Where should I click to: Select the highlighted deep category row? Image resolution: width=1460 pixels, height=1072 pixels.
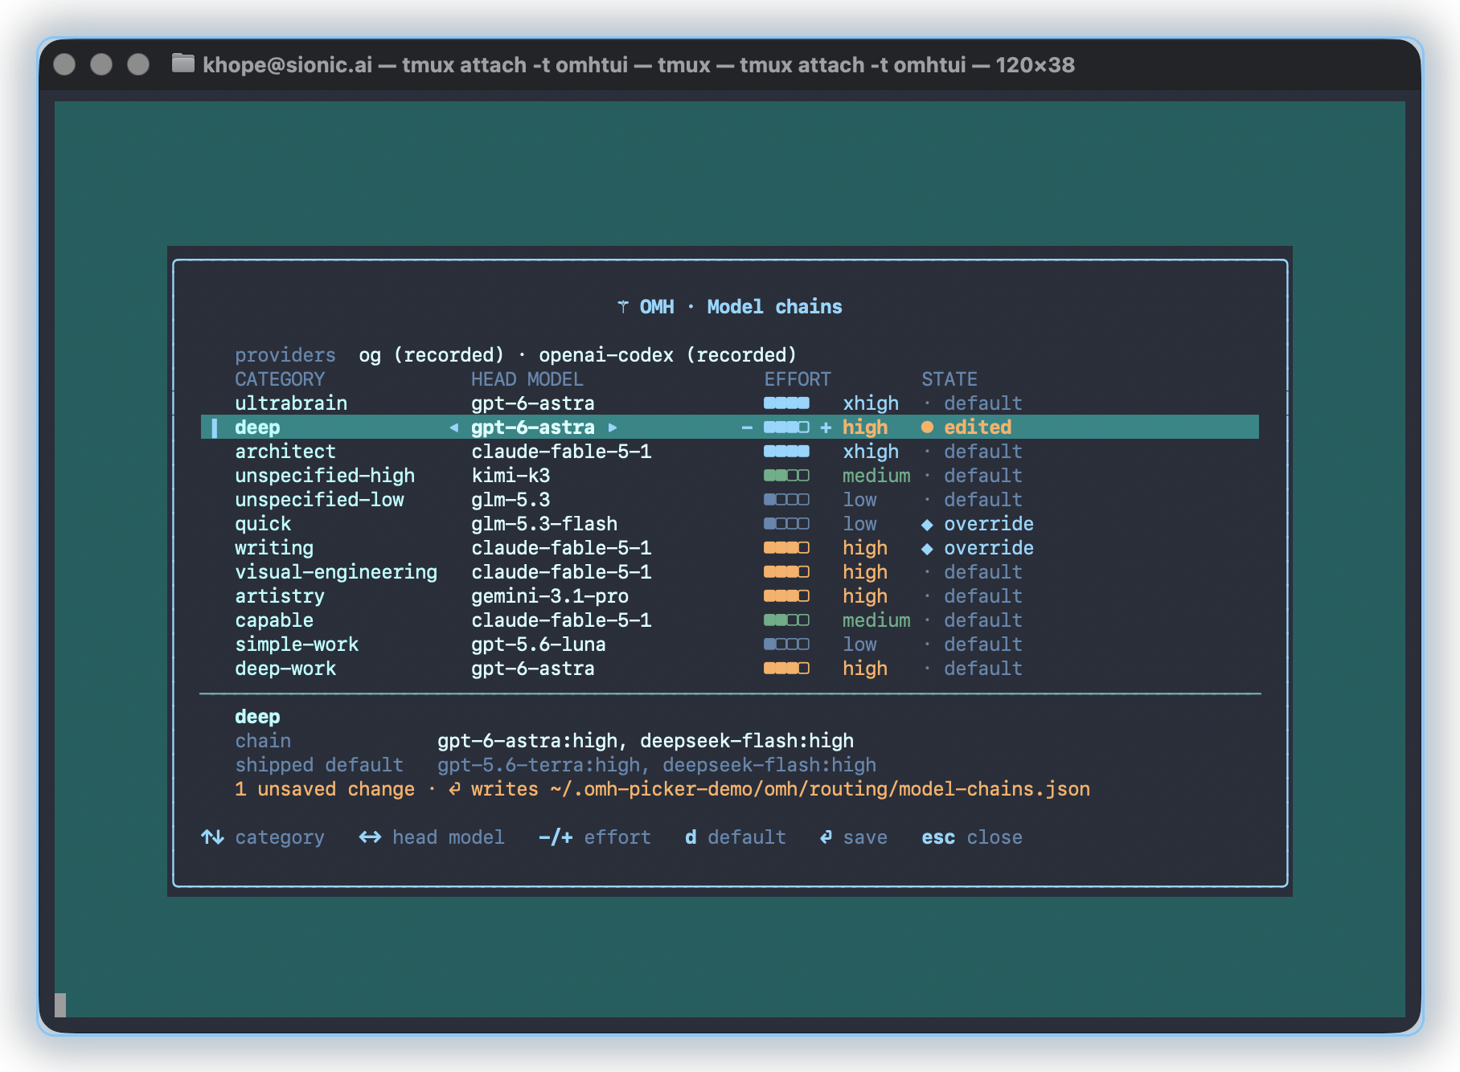(730, 428)
